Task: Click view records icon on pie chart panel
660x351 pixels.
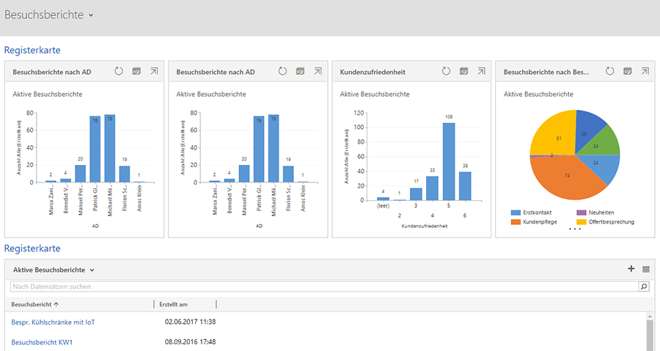Action: 628,72
